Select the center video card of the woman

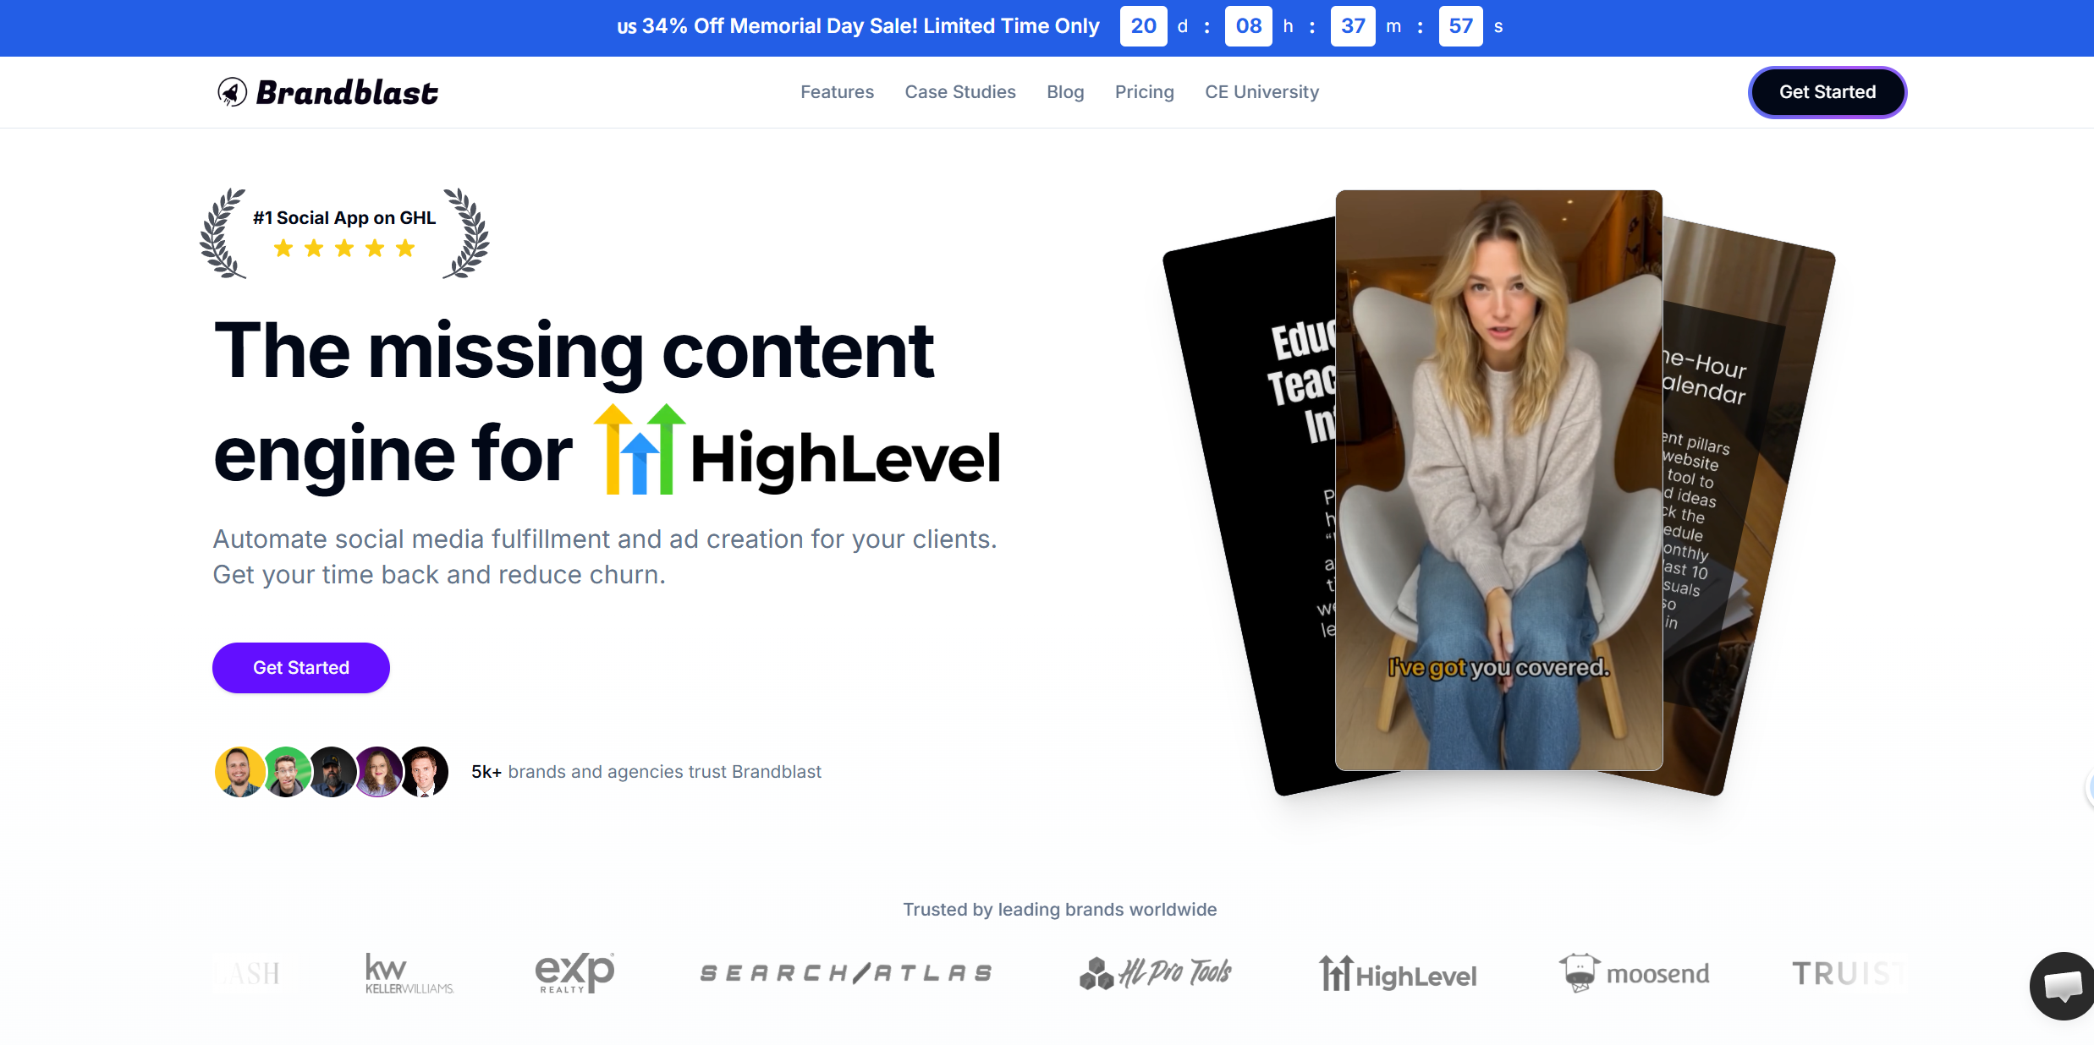[1498, 479]
